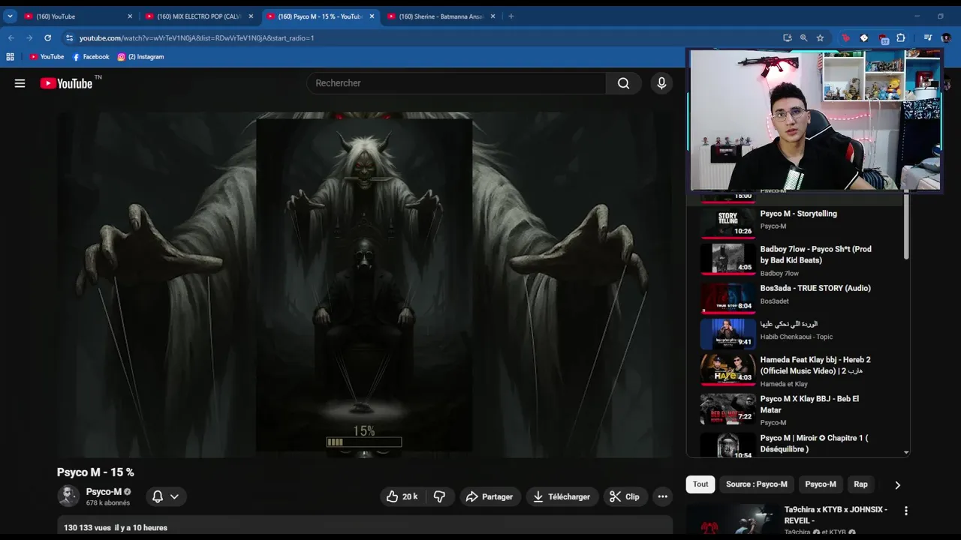Go back in browser history
This screenshot has height=540, width=961.
click(x=11, y=37)
